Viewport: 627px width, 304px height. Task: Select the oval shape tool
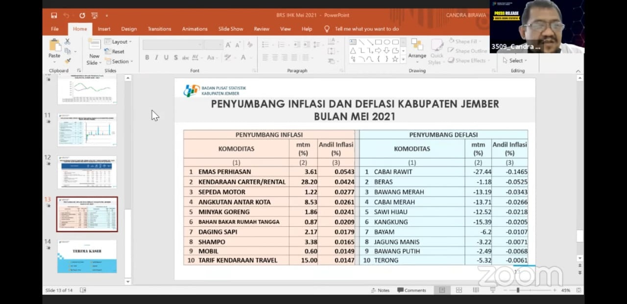[x=387, y=41]
